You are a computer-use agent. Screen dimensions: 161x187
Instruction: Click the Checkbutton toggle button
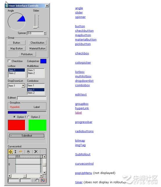click(37, 43)
